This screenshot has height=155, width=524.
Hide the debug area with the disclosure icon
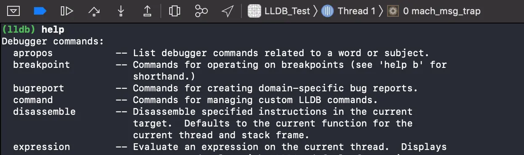tap(14, 11)
